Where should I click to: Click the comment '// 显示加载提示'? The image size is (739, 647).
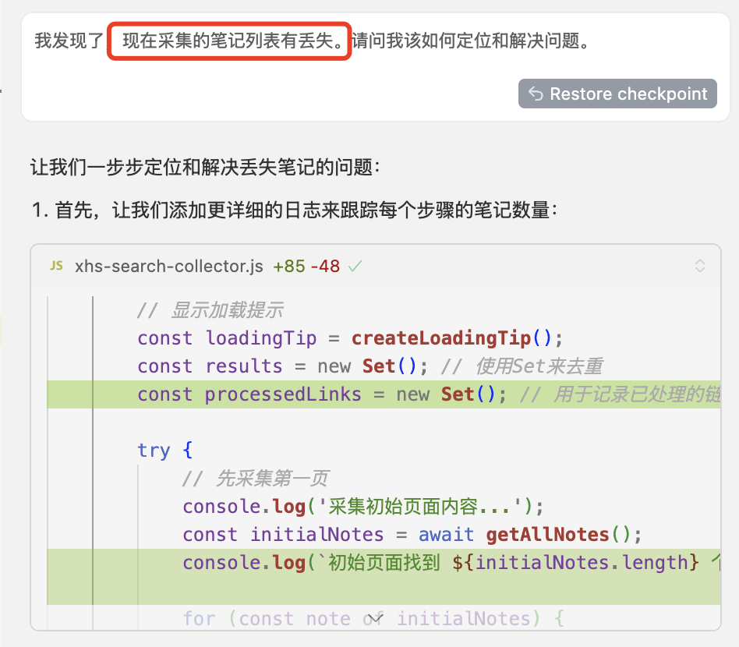(x=210, y=310)
